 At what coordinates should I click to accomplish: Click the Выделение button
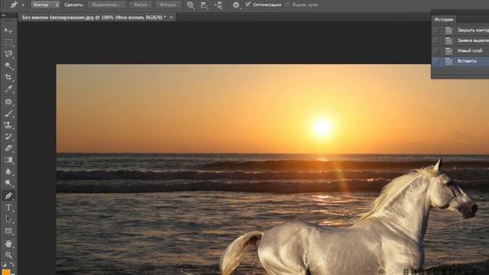click(x=106, y=5)
